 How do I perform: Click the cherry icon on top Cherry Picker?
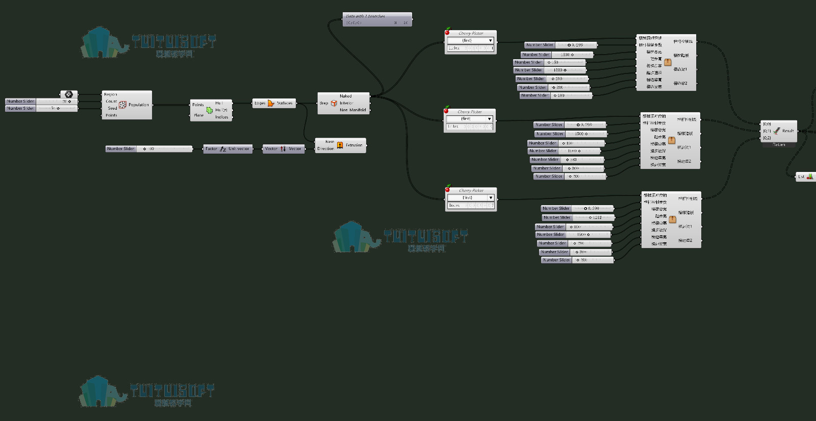pos(448,31)
